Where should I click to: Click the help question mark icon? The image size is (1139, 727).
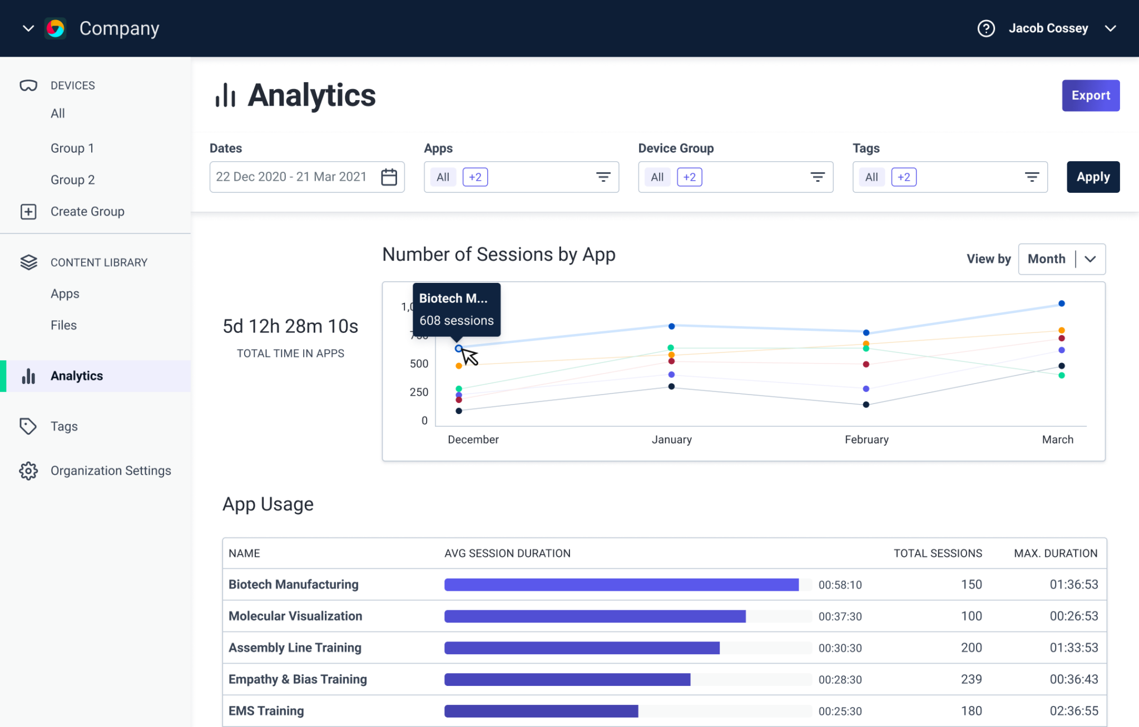(x=986, y=28)
